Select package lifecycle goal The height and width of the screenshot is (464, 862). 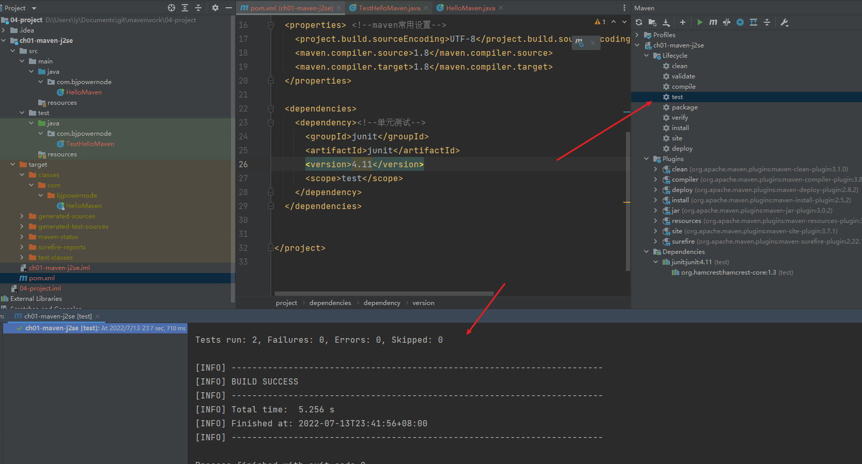[684, 107]
